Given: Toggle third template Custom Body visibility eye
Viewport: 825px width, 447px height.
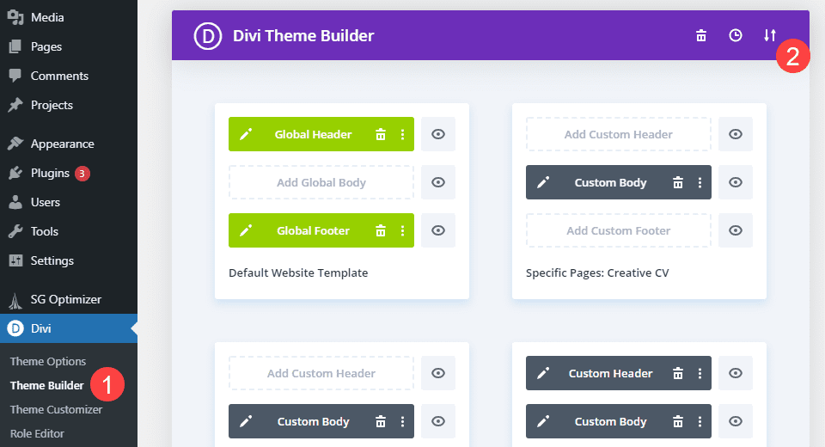Looking at the screenshot, I should click(438, 421).
